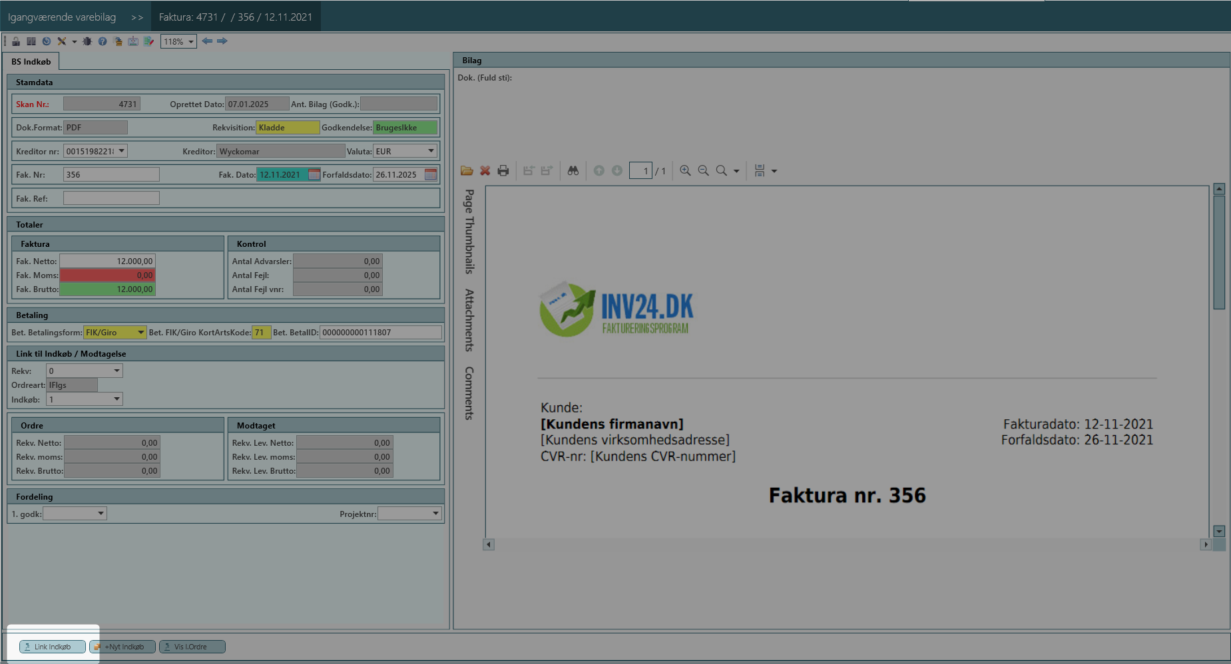1231x664 pixels.
Task: Select the BS Indkøb tab
Action: 31,62
